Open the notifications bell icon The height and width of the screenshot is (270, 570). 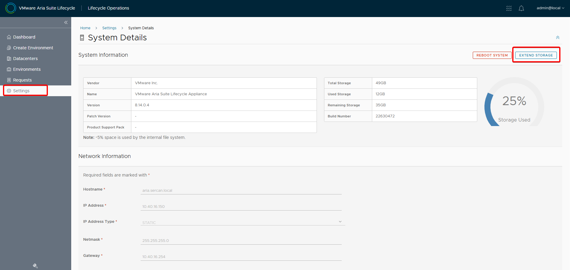click(521, 8)
